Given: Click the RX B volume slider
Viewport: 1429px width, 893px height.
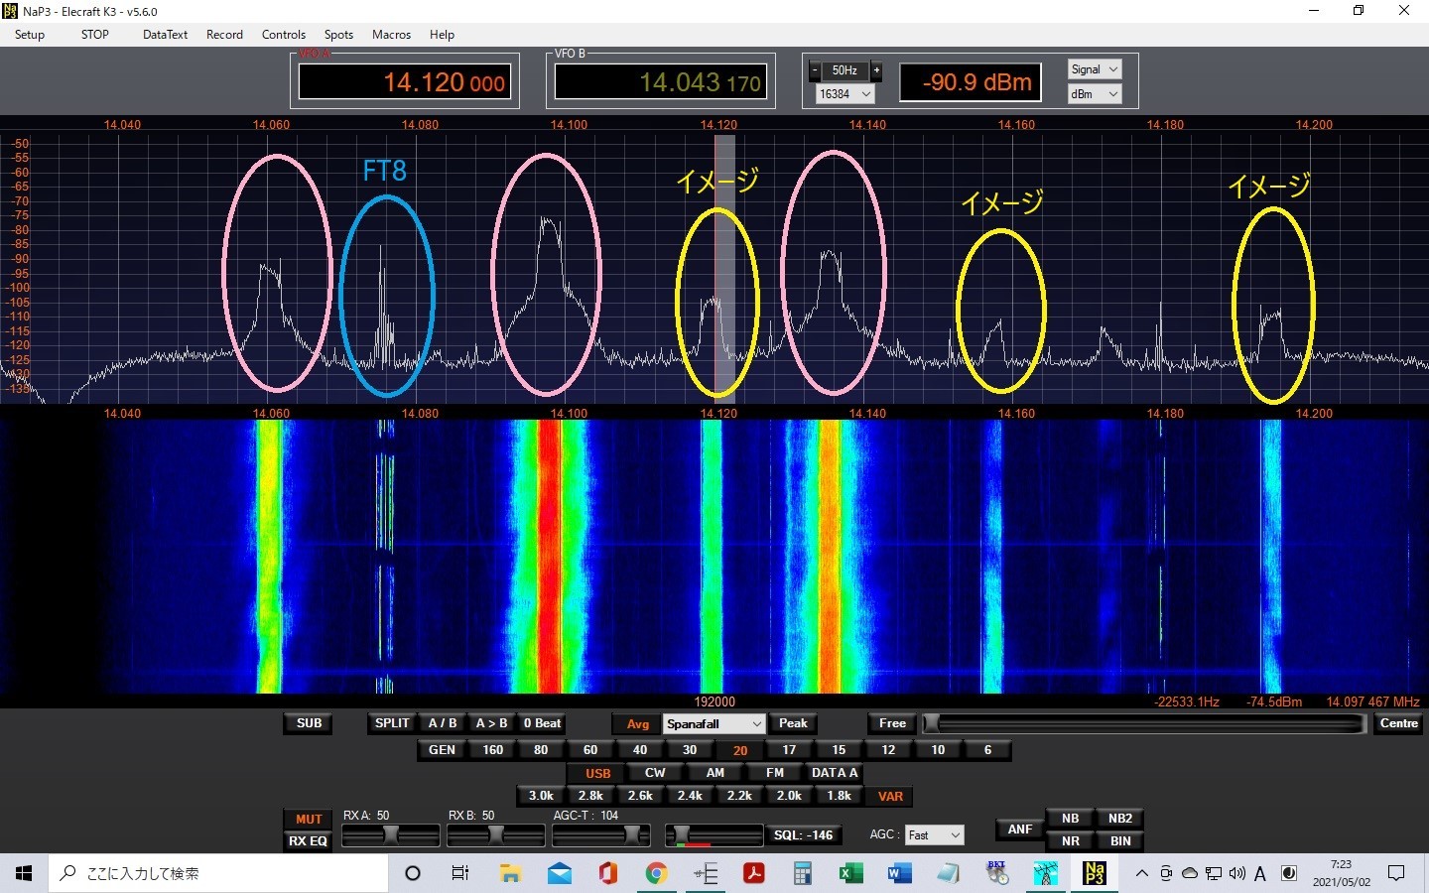Looking at the screenshot, I should pyautogui.click(x=496, y=834).
